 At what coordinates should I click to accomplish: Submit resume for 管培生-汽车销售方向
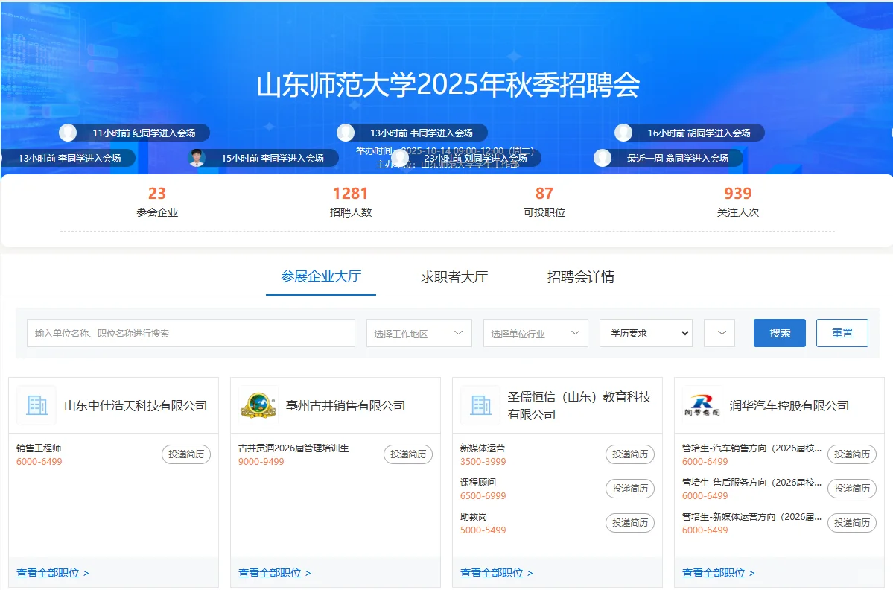click(x=852, y=454)
